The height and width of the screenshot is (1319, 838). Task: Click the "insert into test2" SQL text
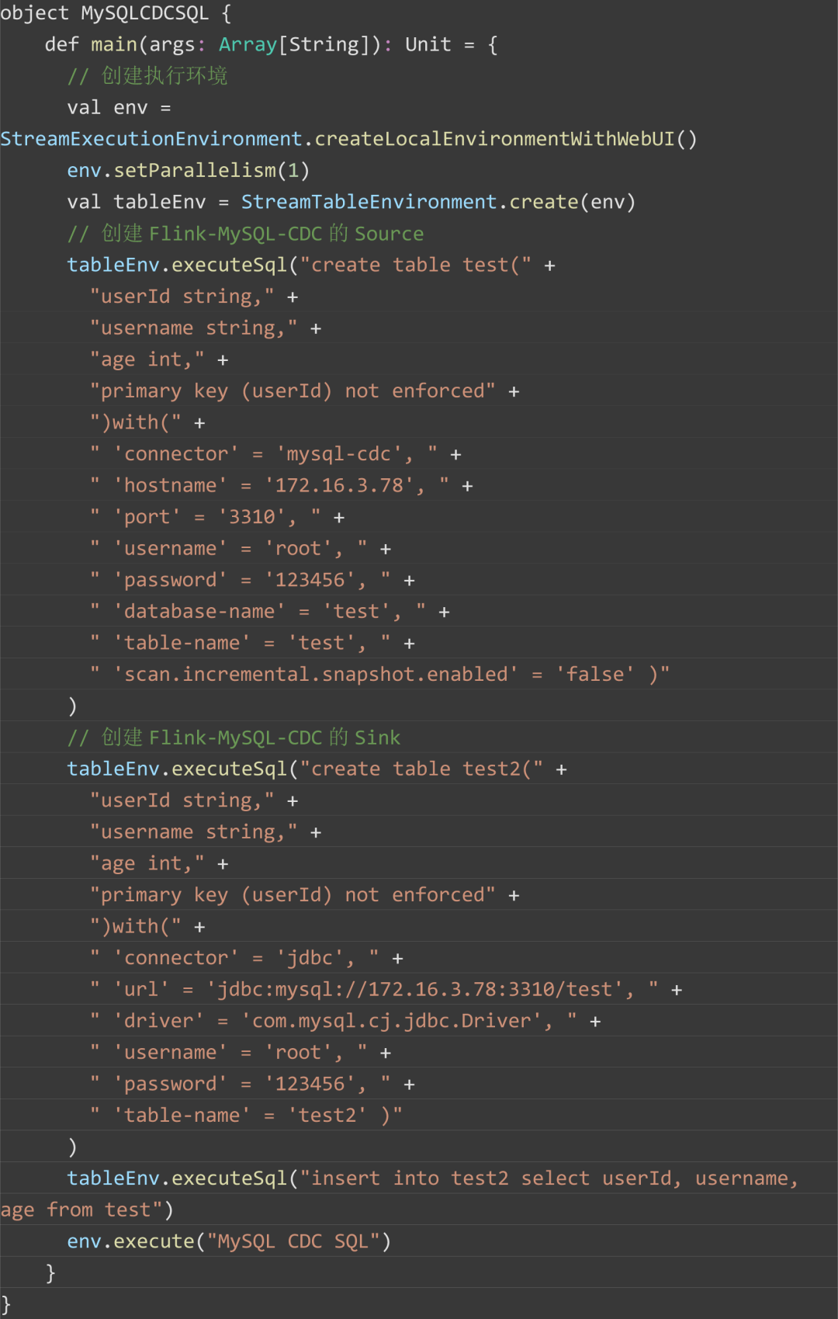coord(410,1178)
